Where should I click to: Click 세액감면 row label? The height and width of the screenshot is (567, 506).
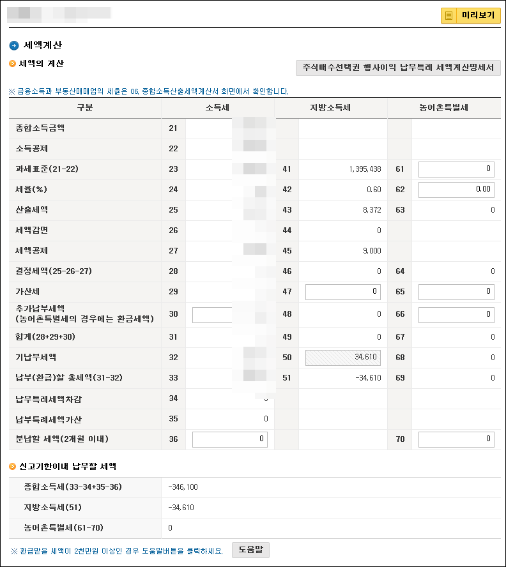pyautogui.click(x=31, y=231)
